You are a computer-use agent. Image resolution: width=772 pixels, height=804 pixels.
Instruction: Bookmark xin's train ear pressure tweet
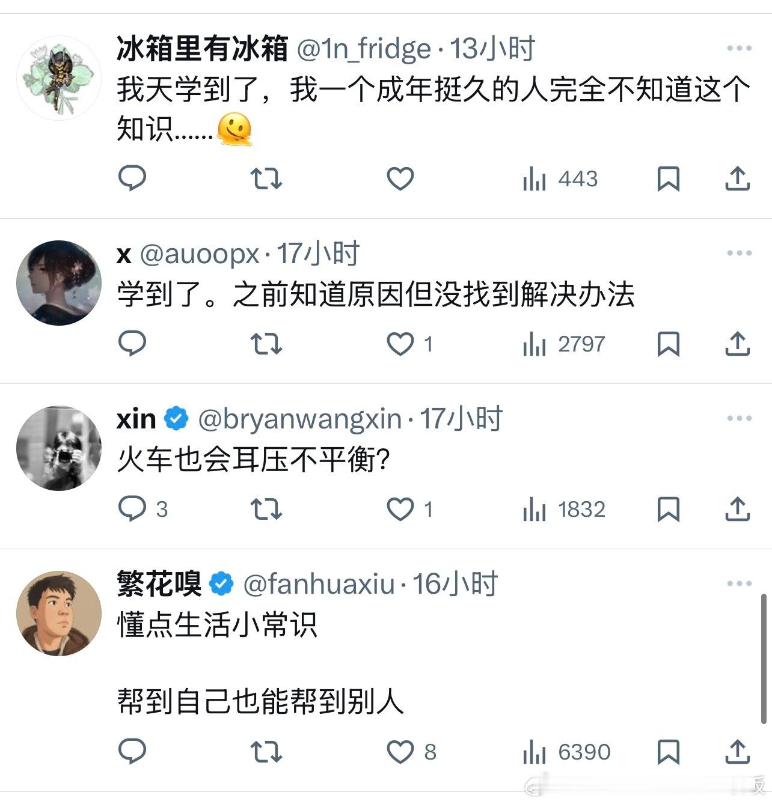point(668,509)
